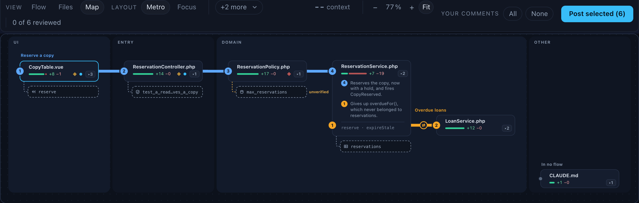This screenshot has width=639, height=203.
Task: Click the shield check icon on the test node
Action: pyautogui.click(x=138, y=92)
